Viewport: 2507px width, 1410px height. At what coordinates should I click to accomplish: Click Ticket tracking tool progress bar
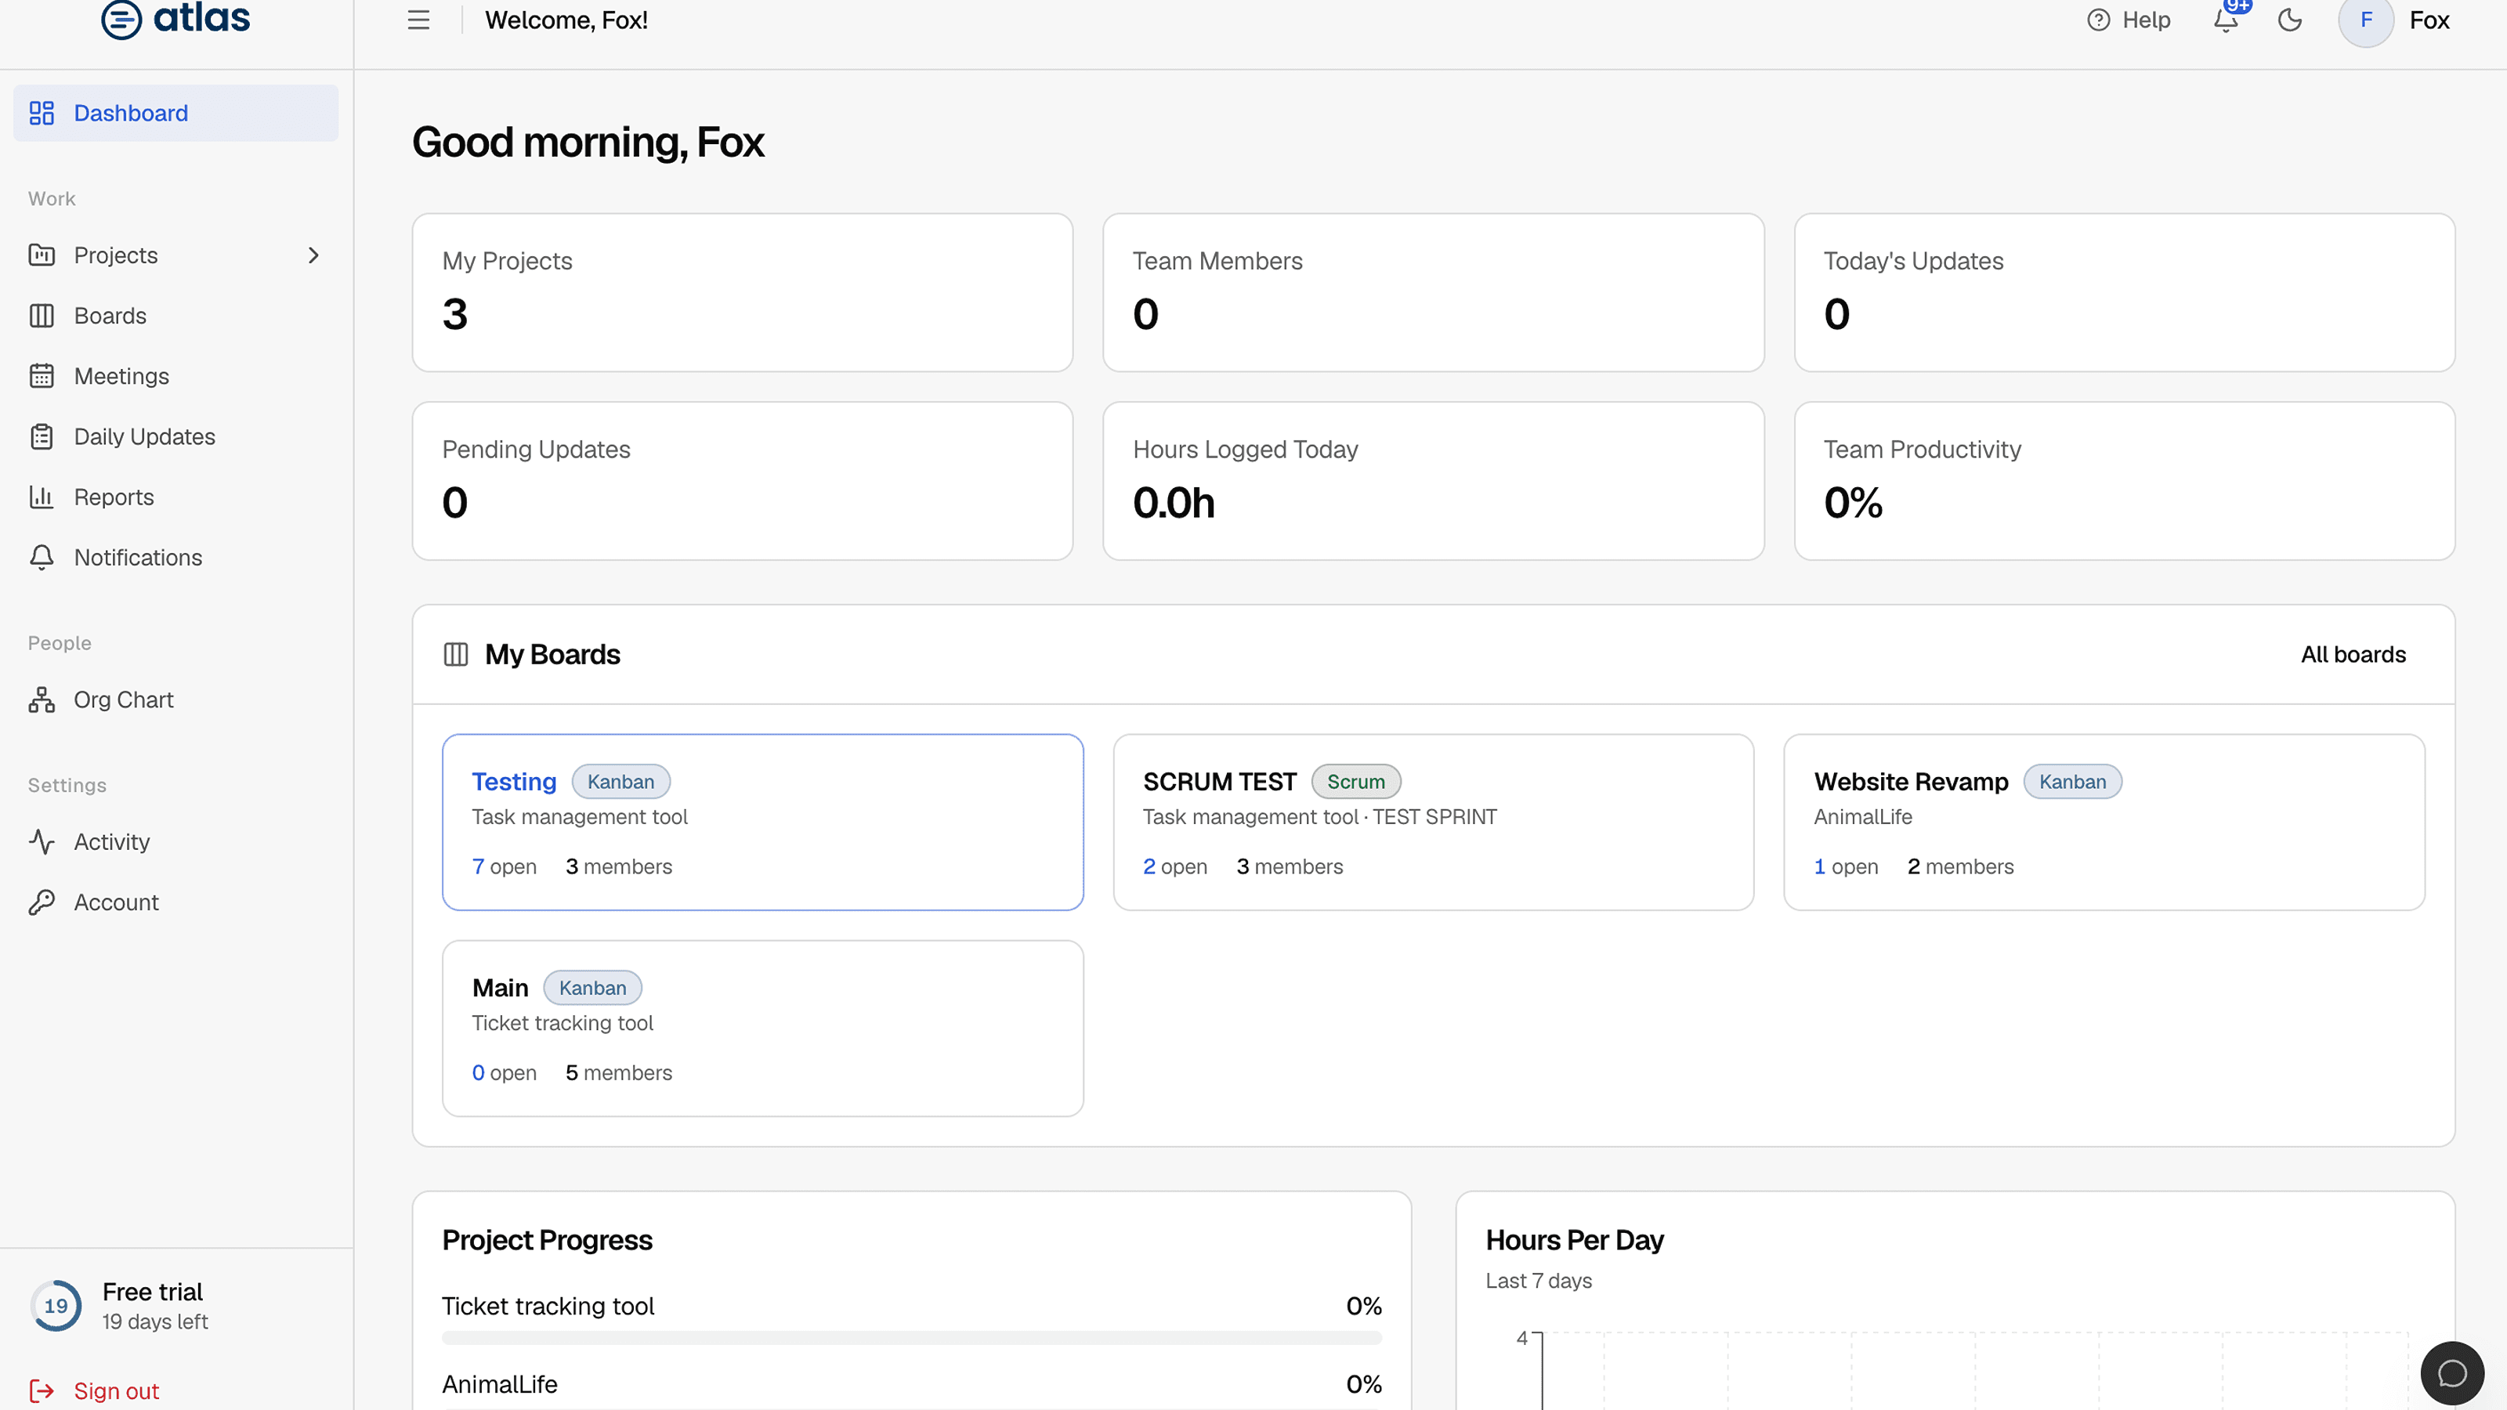912,1338
